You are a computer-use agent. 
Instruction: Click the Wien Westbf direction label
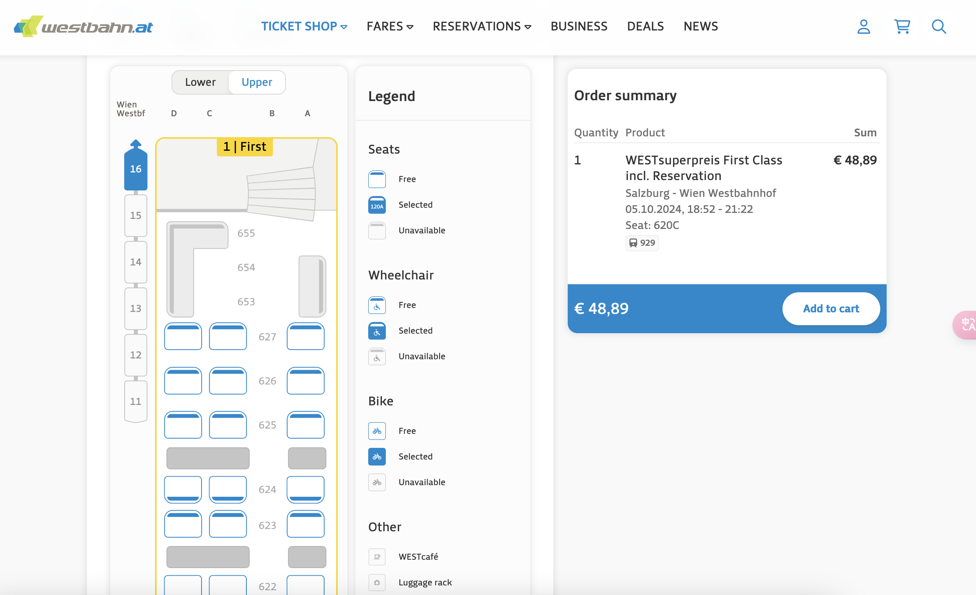pyautogui.click(x=131, y=109)
